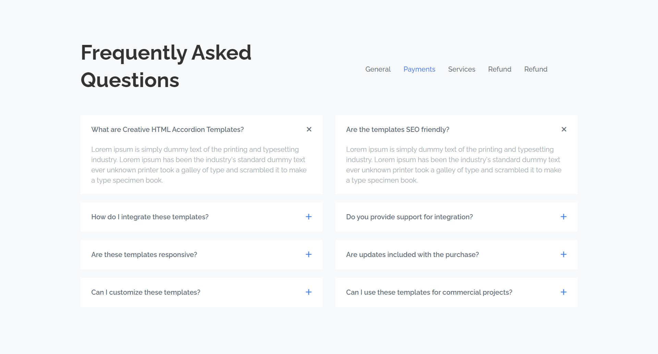The width and height of the screenshot is (658, 354).
Task: Click the plus icon for customize question
Action: tap(309, 292)
